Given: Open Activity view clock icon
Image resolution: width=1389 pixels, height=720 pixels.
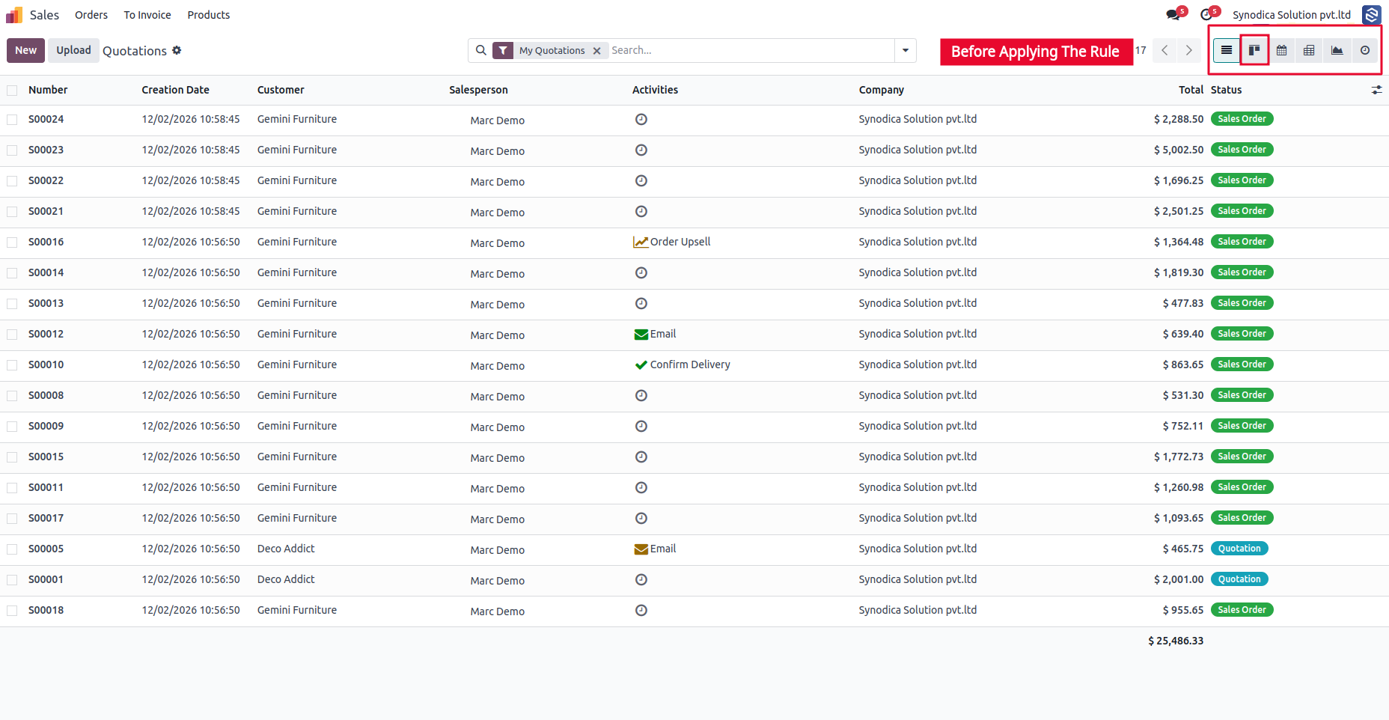Looking at the screenshot, I should click(1365, 50).
